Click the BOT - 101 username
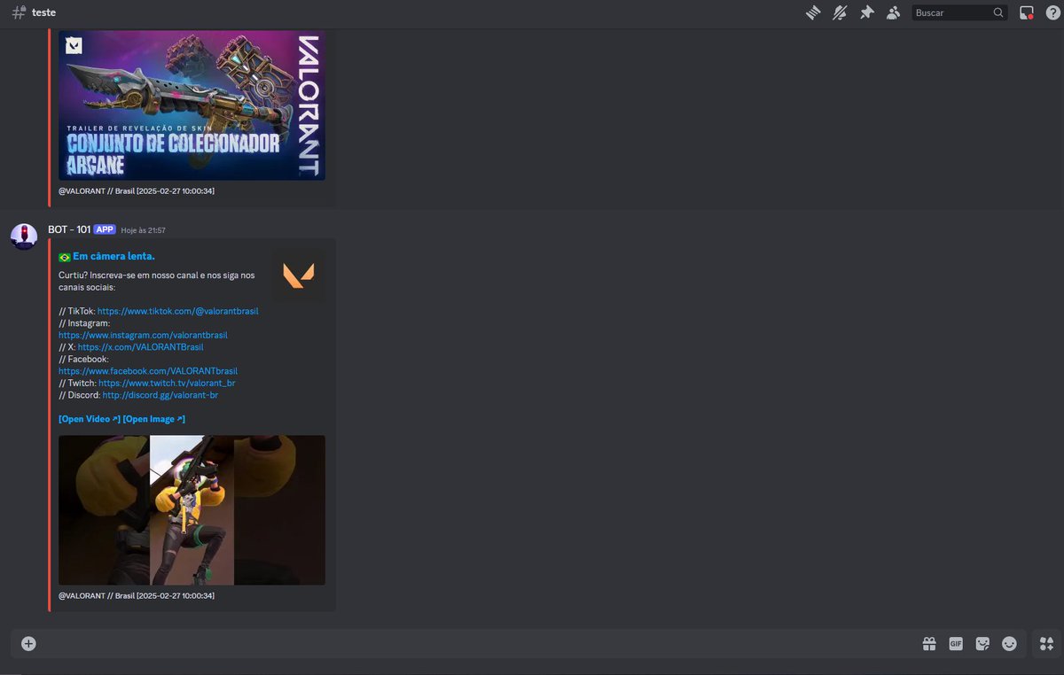This screenshot has height=675, width=1064. pyautogui.click(x=69, y=229)
